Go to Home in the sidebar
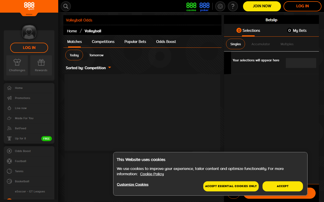Image resolution: width=324 pixels, height=202 pixels. 29,88
